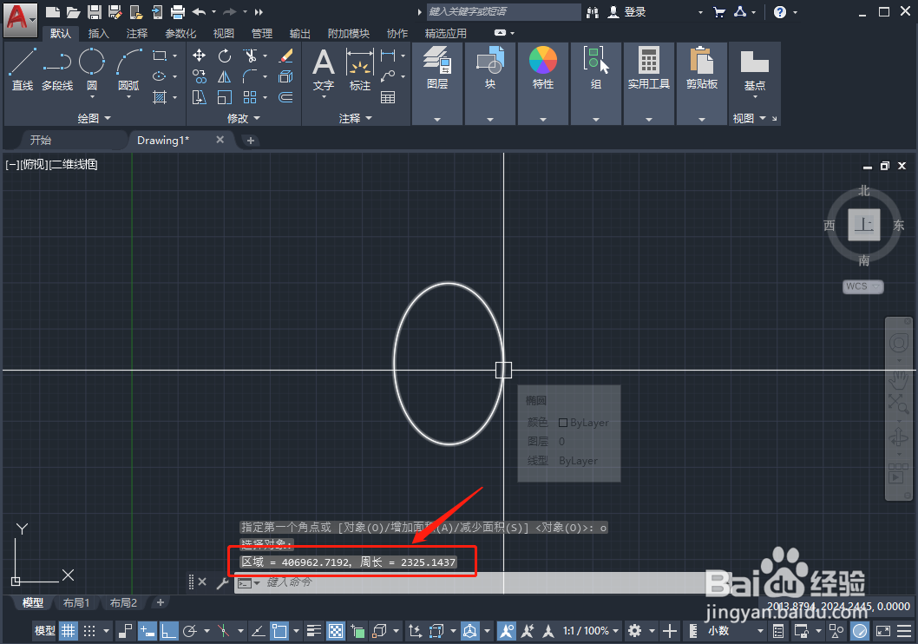Screen dimensions: 918x644
Task: Toggle snap mode in status bar
Action: [89, 630]
